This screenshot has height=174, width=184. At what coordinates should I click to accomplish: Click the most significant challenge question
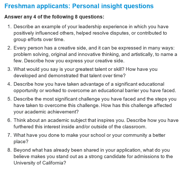(x=94, y=105)
